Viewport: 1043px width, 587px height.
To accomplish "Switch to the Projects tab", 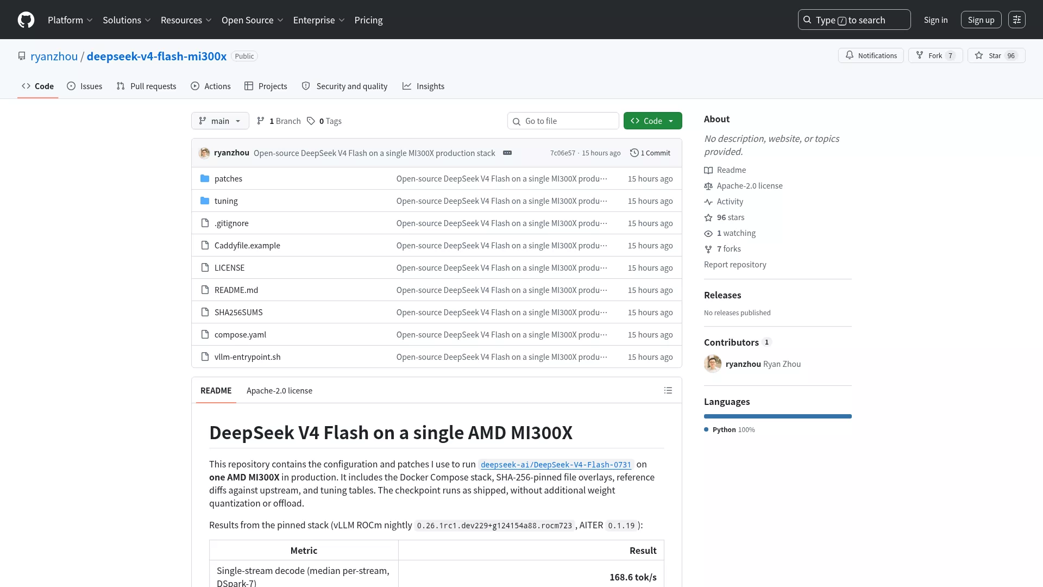I will (266, 86).
